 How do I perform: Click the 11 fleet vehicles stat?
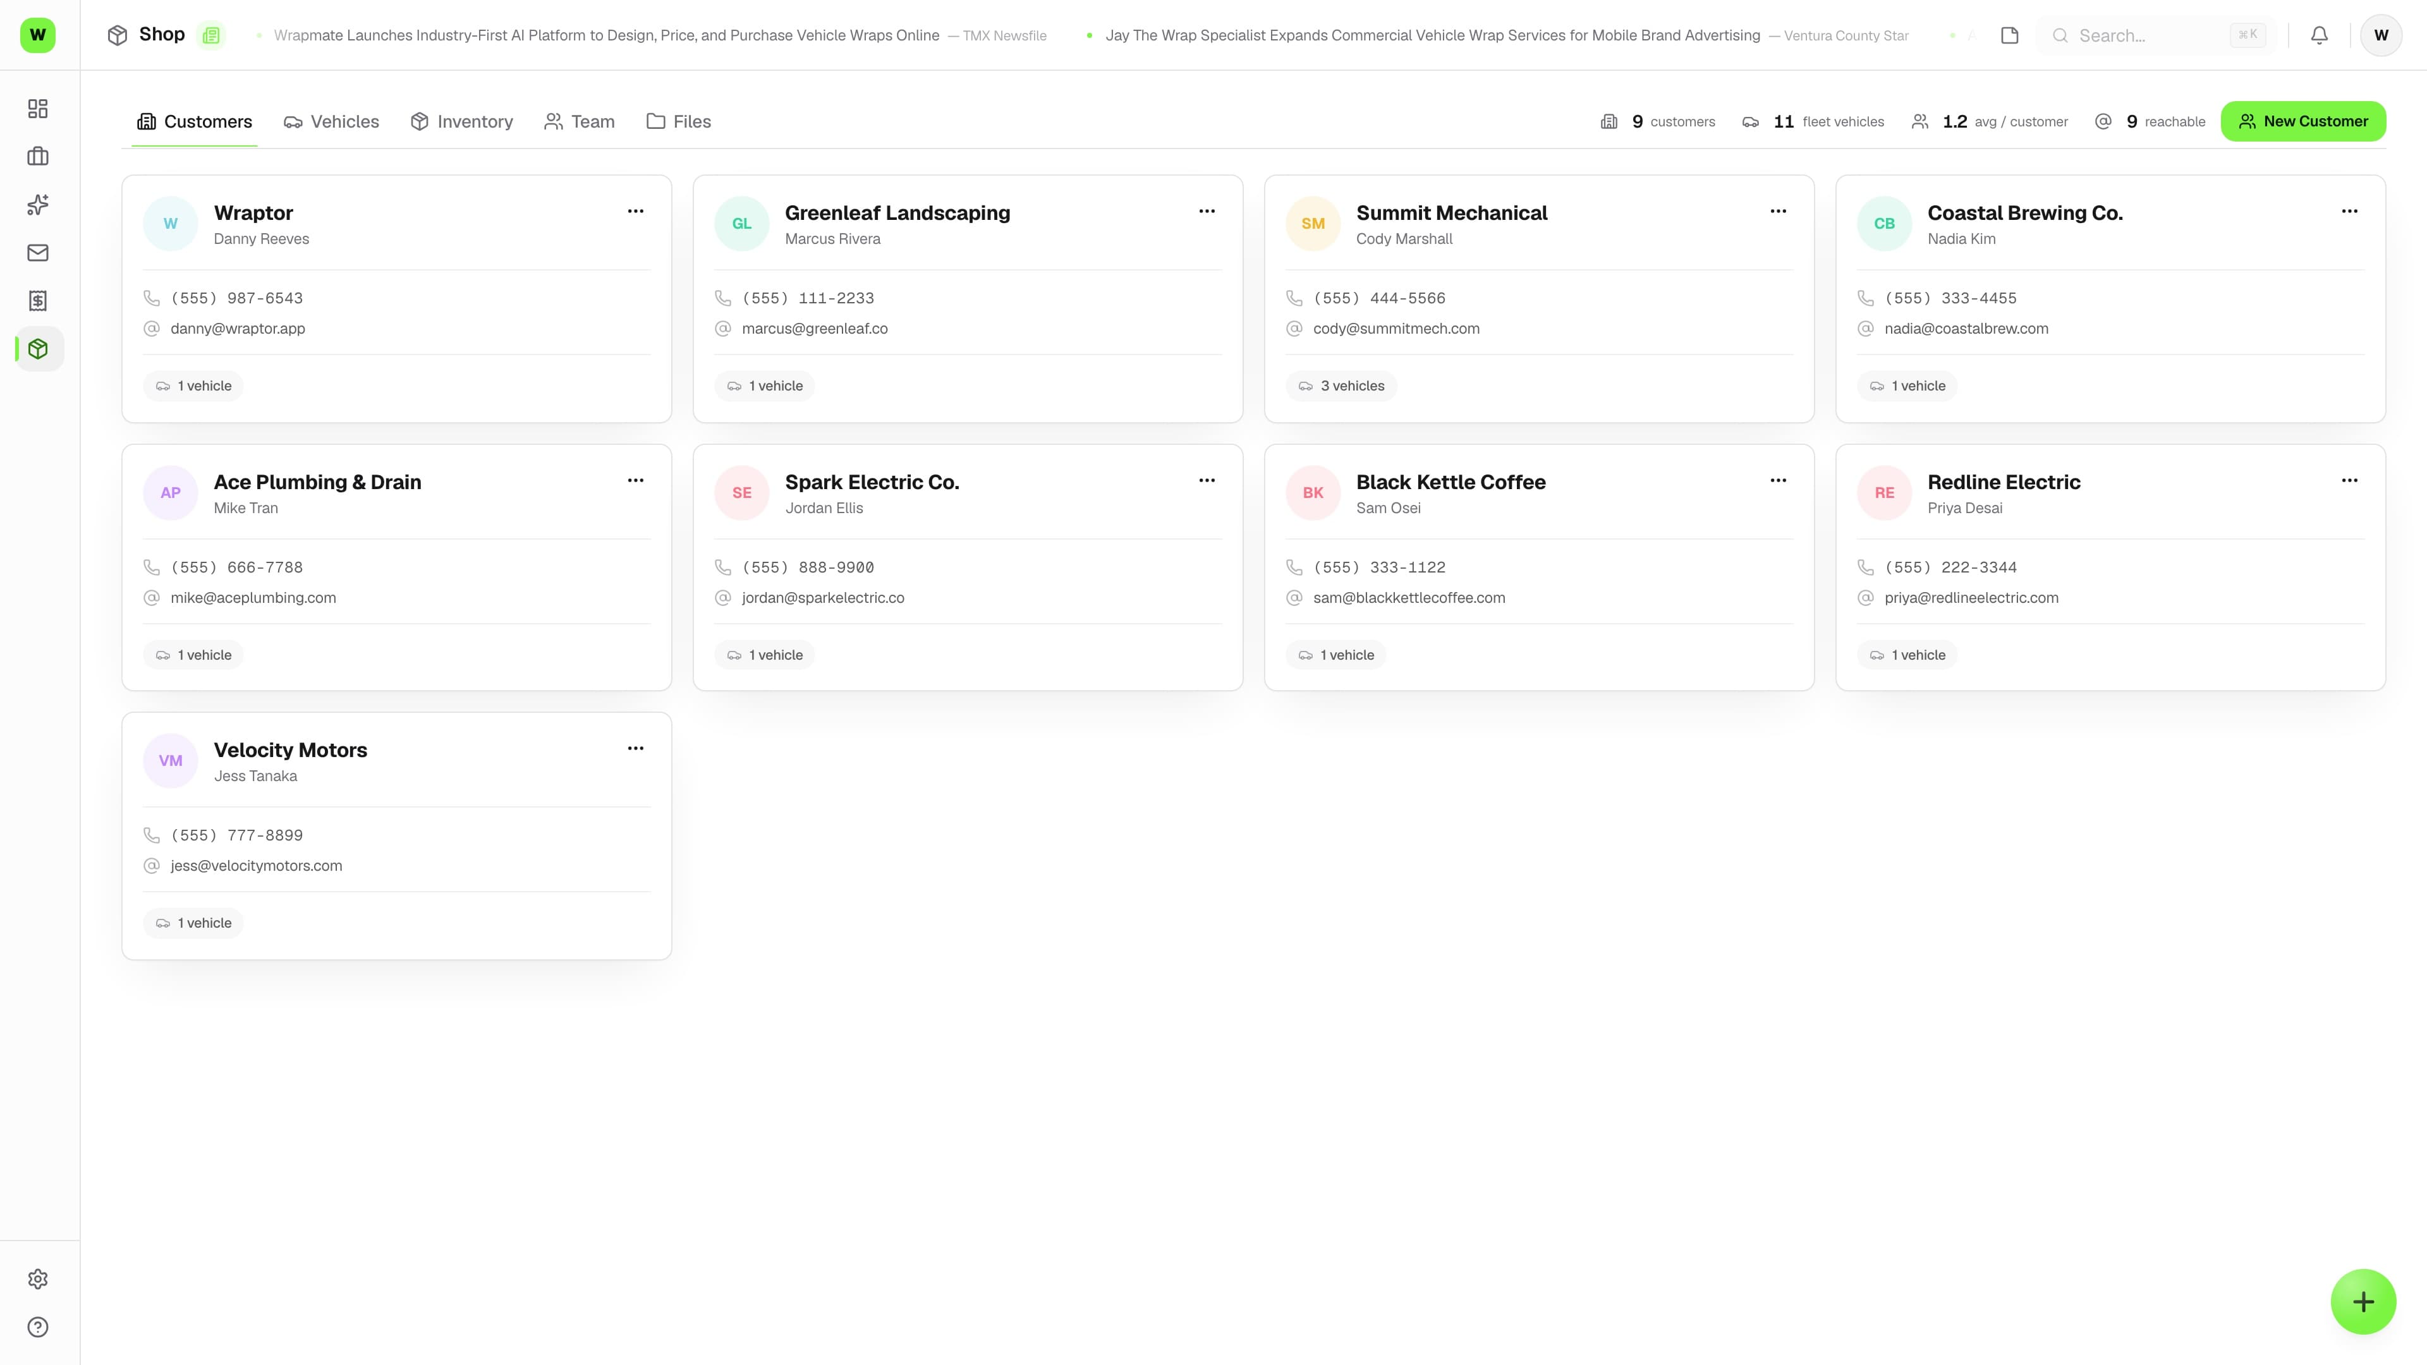(x=1814, y=121)
